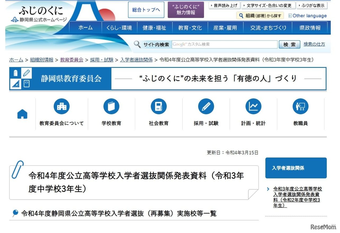
Task: Click 教育委員会 breadcrumb link
Action: tap(72, 60)
